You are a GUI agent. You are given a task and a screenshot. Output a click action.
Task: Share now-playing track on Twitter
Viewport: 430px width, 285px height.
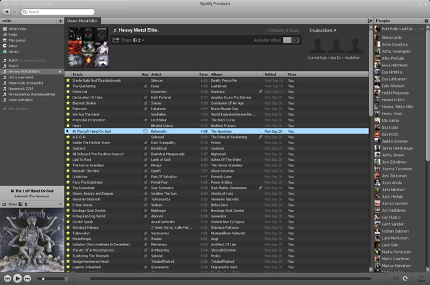[26, 205]
